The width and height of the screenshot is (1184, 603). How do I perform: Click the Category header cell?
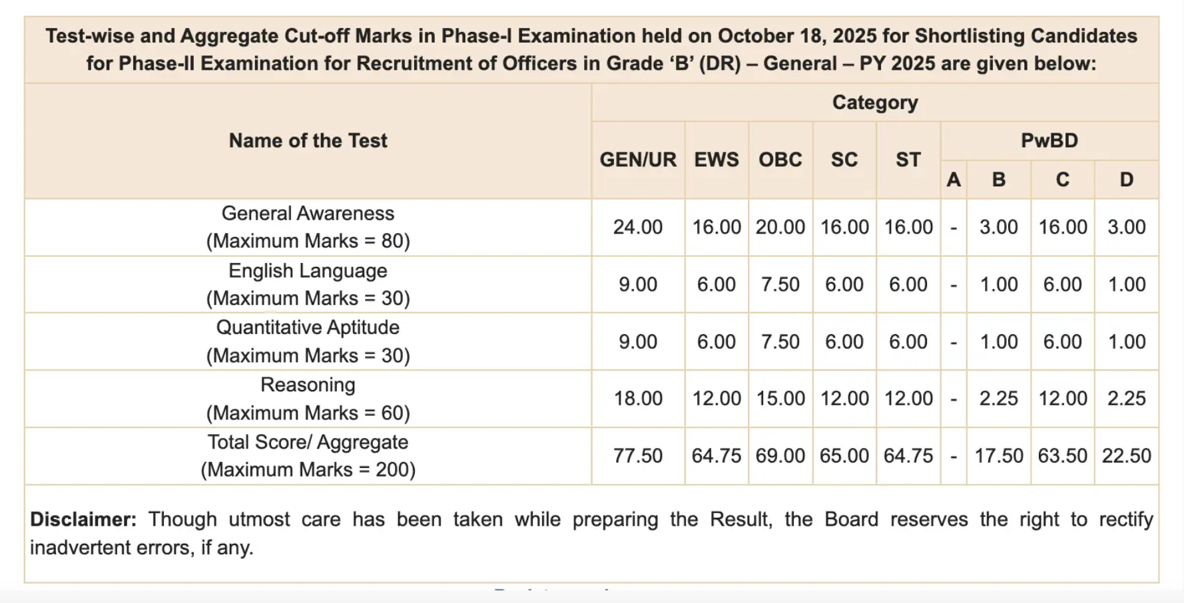pos(875,102)
